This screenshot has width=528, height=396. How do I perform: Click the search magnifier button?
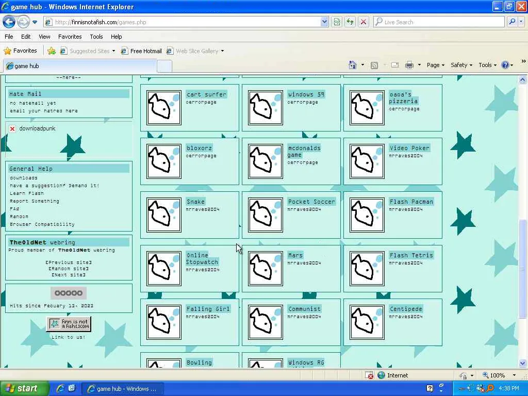[512, 22]
